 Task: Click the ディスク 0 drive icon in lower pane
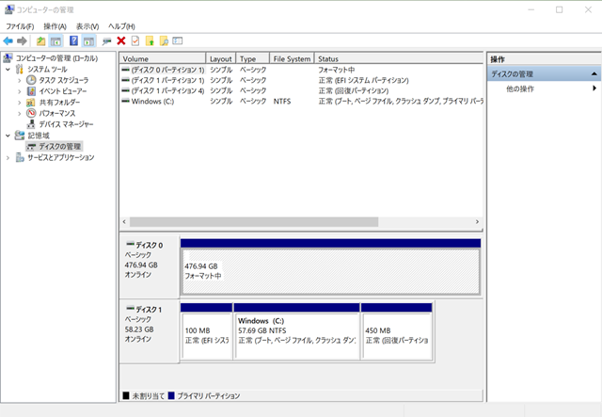(130, 245)
